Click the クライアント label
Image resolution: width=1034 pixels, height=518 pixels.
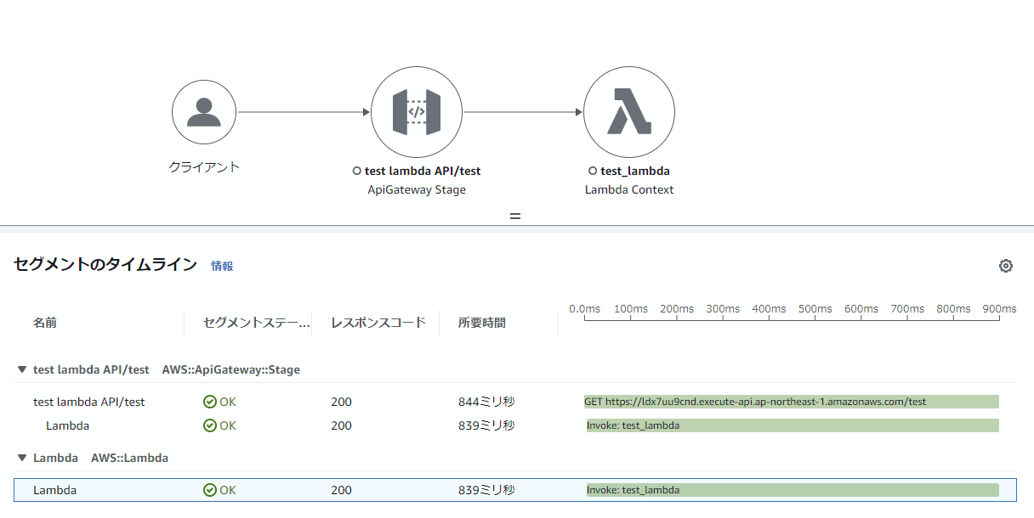pos(204,167)
